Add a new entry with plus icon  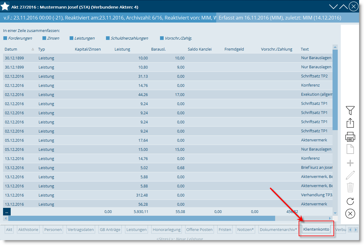tap(350, 163)
